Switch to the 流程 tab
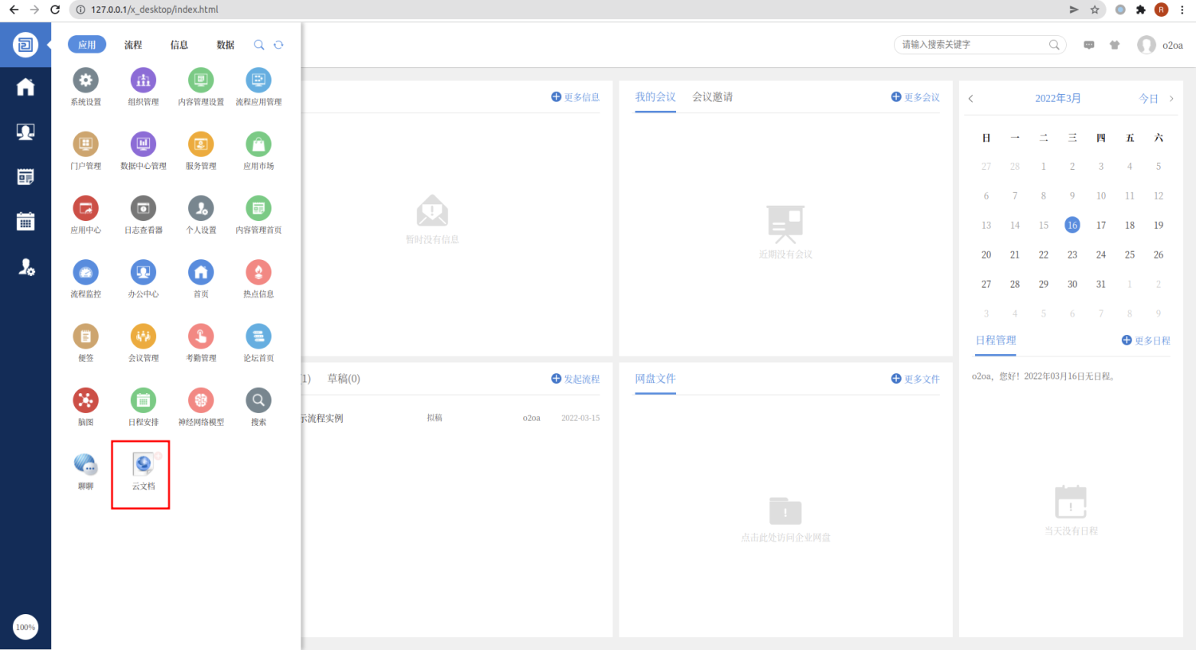The width and height of the screenshot is (1196, 650). pos(133,45)
